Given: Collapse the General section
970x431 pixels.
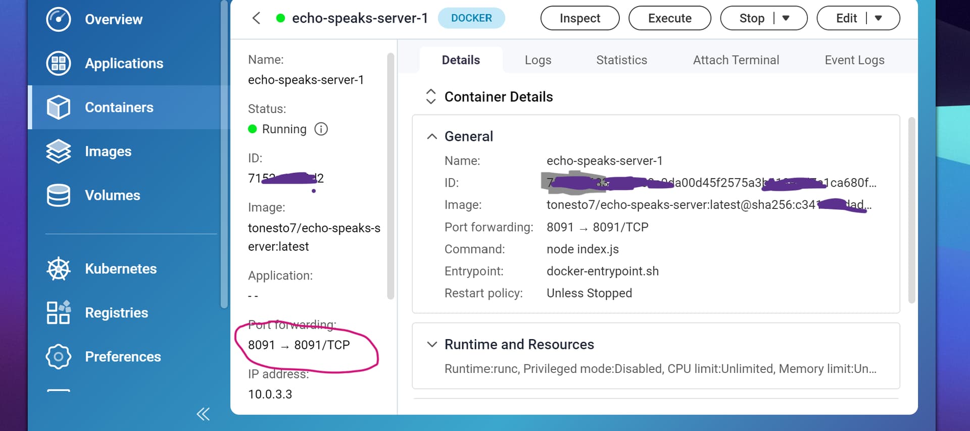Looking at the screenshot, I should pyautogui.click(x=432, y=137).
